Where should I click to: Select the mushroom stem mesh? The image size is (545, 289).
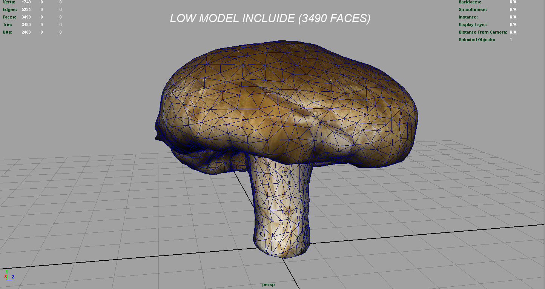[282, 208]
